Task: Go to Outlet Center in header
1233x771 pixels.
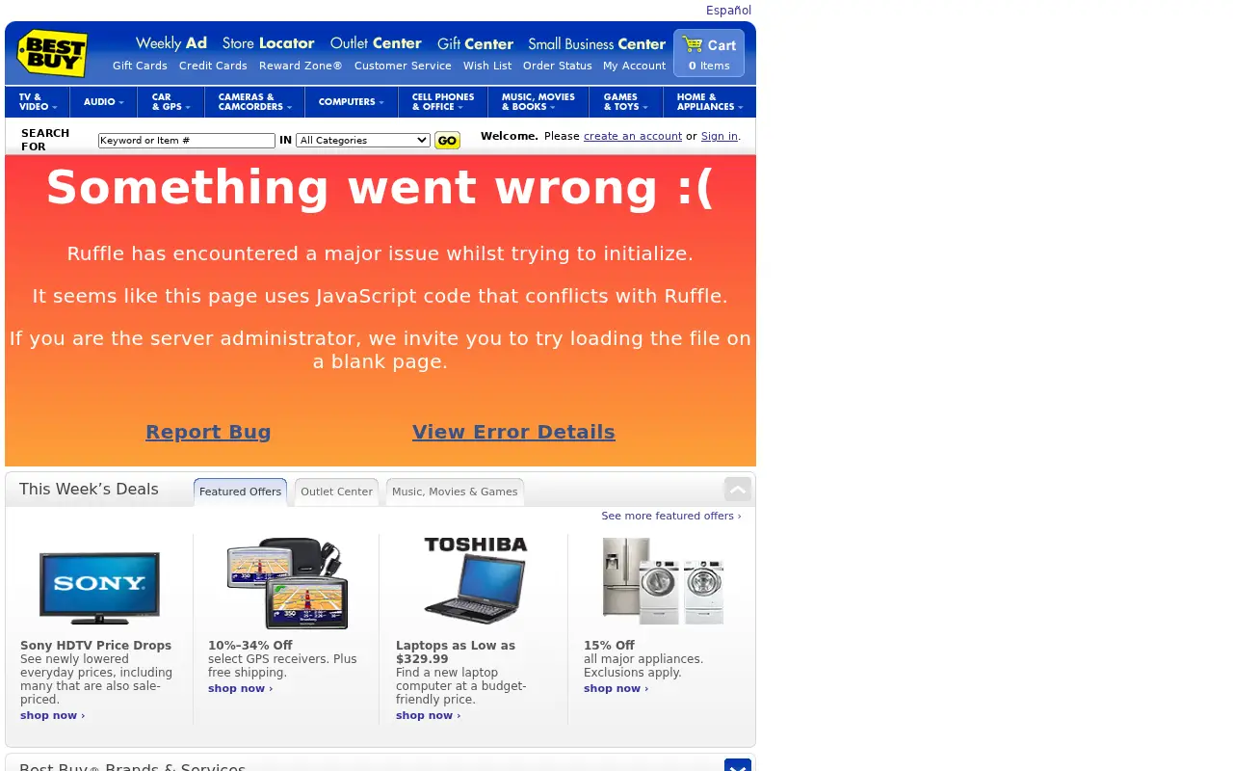Action: (376, 43)
